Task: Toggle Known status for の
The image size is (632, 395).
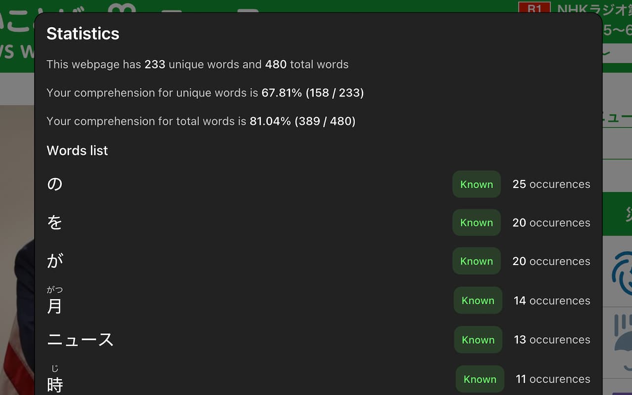Action: (476, 184)
